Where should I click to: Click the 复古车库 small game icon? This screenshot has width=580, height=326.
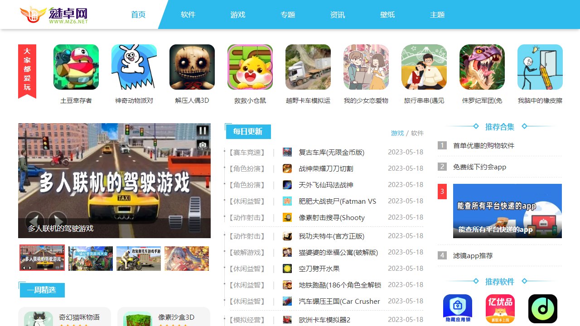tap(287, 152)
